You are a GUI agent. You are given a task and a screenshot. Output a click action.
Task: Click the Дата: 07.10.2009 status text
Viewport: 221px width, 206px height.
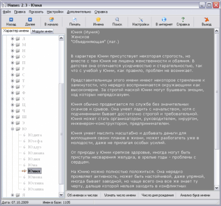click(15, 202)
